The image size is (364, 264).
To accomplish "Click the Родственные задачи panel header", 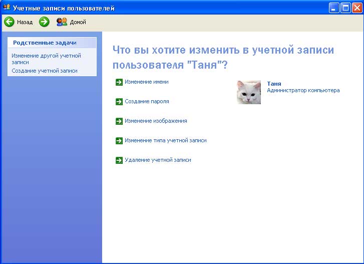I will pyautogui.click(x=52, y=43).
